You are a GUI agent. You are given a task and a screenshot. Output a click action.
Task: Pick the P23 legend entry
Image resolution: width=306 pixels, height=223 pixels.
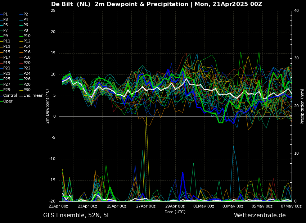[x=5, y=73]
